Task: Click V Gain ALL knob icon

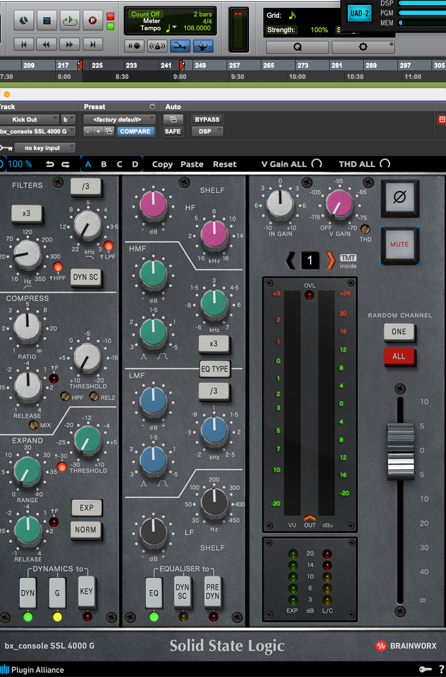Action: [x=317, y=164]
